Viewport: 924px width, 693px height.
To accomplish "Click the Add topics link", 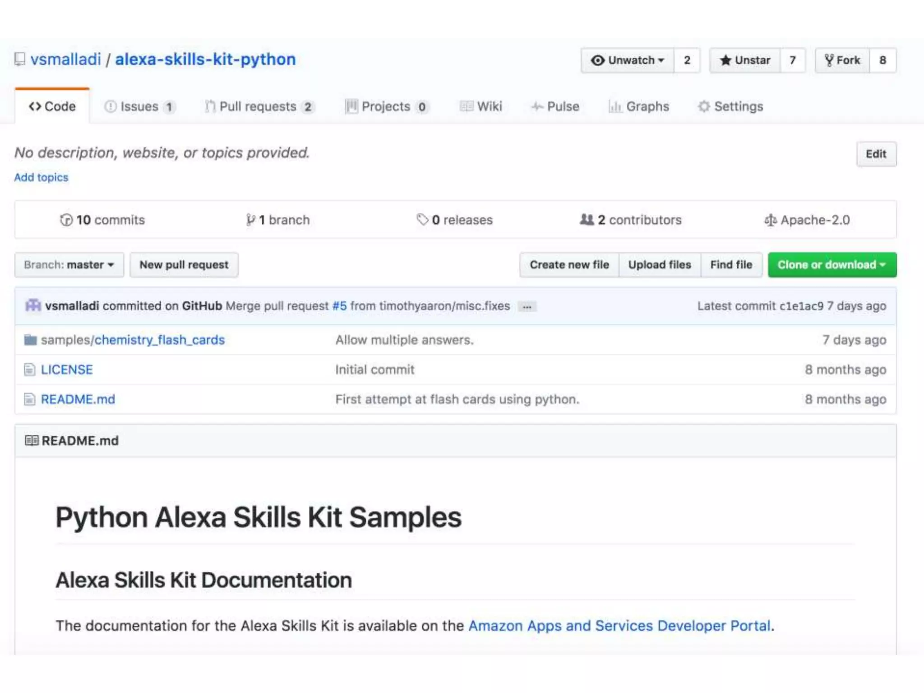I will coord(41,177).
